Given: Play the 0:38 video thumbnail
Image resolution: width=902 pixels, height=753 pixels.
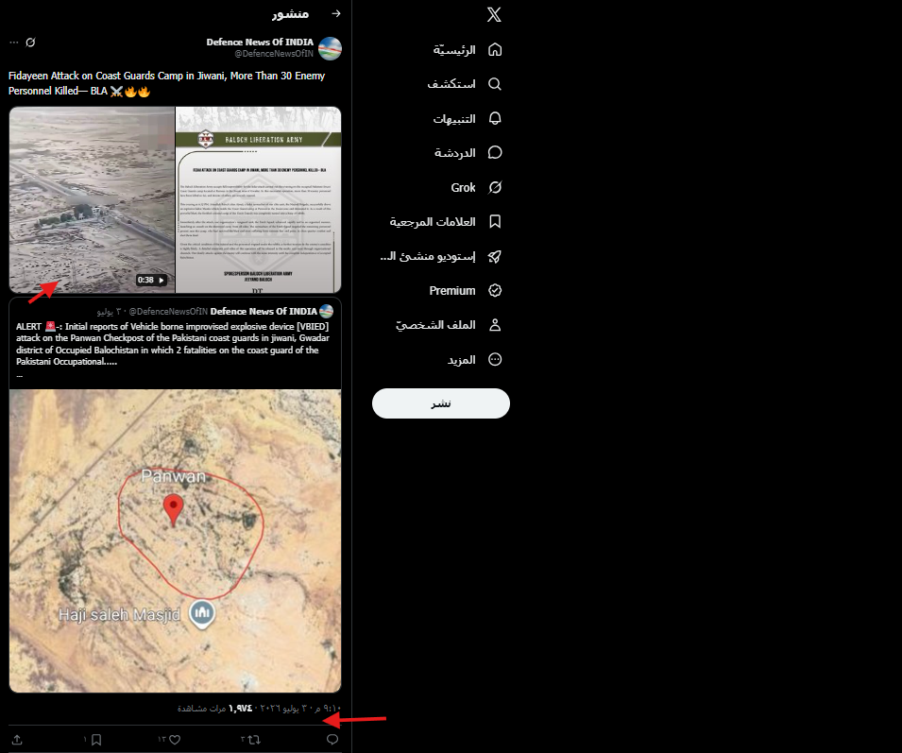Looking at the screenshot, I should tap(92, 199).
